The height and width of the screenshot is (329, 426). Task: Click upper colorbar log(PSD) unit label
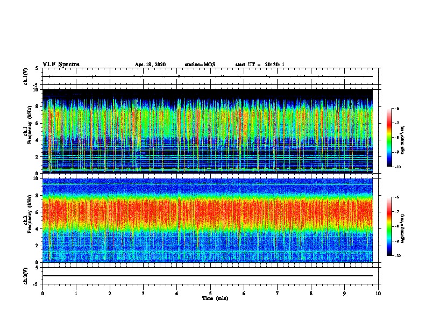point(403,140)
